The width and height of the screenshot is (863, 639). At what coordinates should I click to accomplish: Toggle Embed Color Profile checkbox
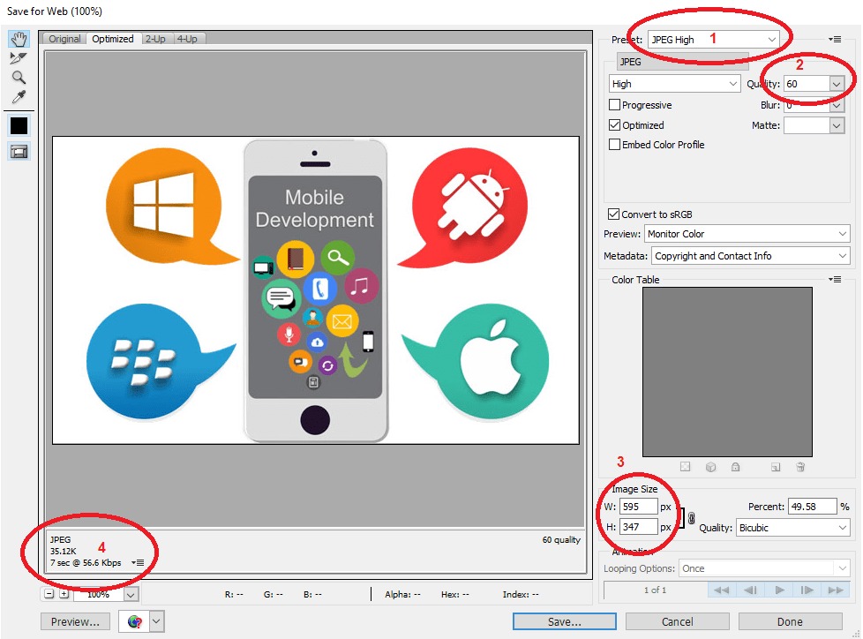(x=615, y=144)
